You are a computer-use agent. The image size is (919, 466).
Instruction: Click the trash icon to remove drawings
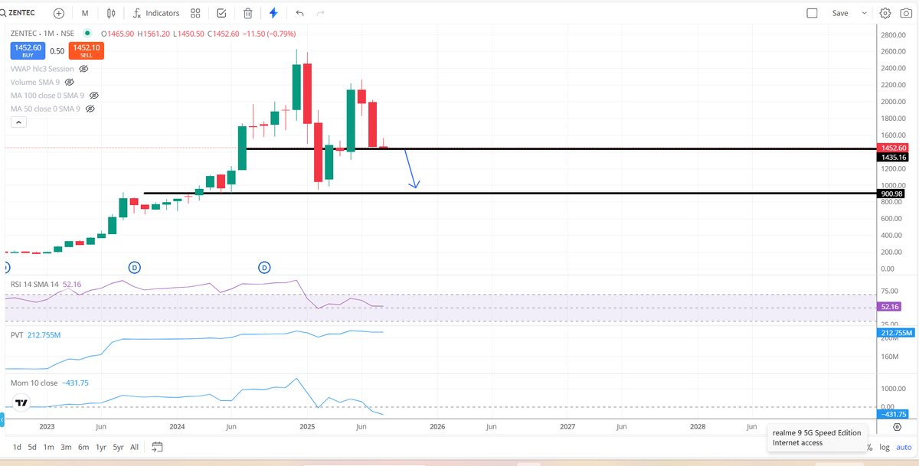pyautogui.click(x=248, y=13)
